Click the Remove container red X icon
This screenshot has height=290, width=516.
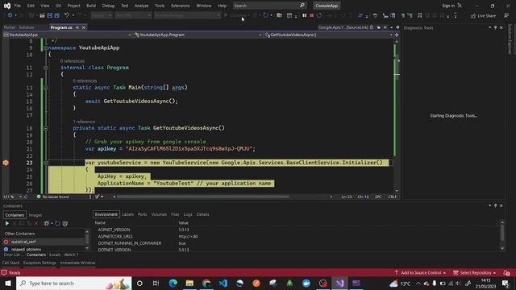click(36, 224)
